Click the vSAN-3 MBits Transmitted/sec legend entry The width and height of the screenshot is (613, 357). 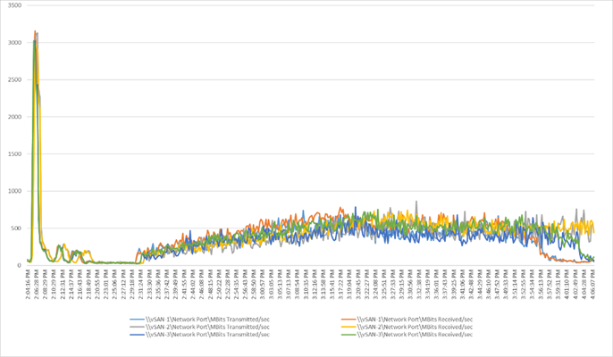[200, 335]
